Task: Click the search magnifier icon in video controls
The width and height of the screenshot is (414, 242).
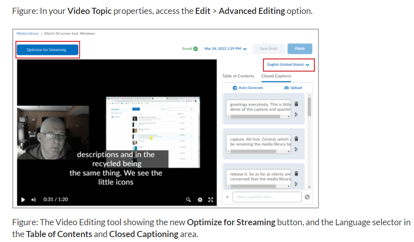Action: [x=188, y=199]
